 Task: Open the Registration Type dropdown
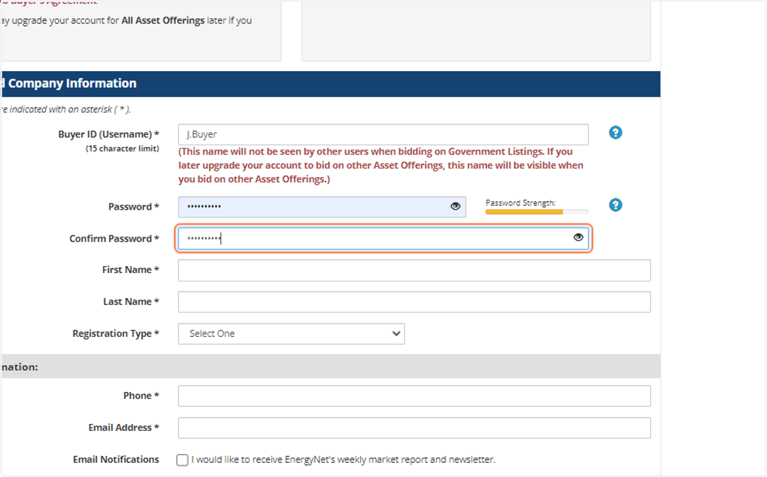(291, 334)
